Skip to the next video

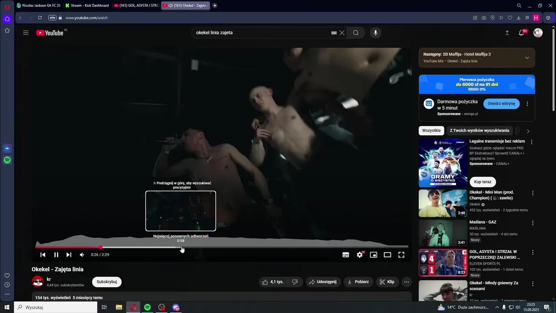click(x=69, y=255)
